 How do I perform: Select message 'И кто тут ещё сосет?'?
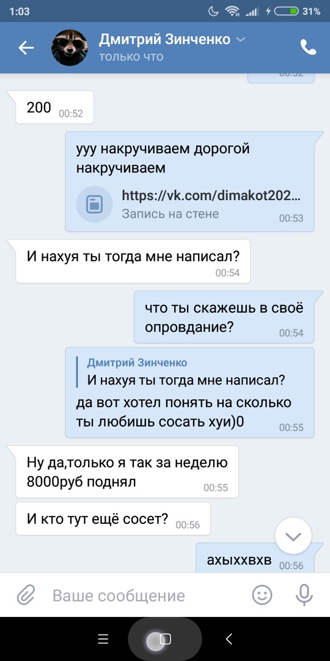coord(113,518)
